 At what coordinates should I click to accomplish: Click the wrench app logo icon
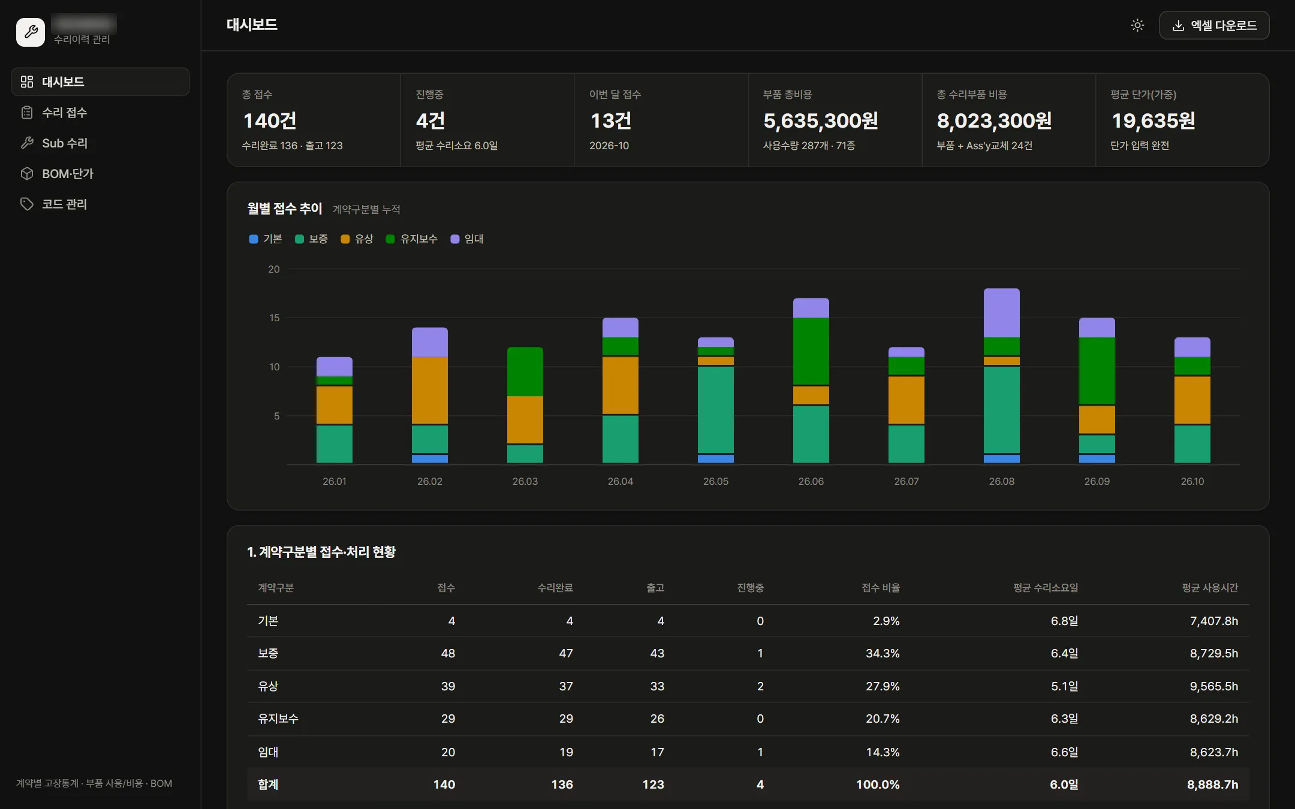(31, 32)
